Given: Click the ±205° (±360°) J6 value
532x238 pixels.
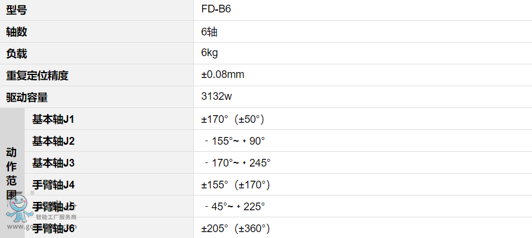Looking at the screenshot, I should coord(235,229).
